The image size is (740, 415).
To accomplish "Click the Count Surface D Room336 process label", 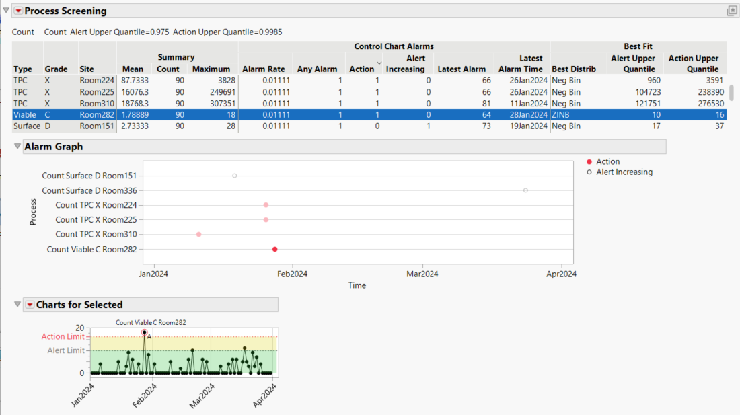I will point(89,190).
